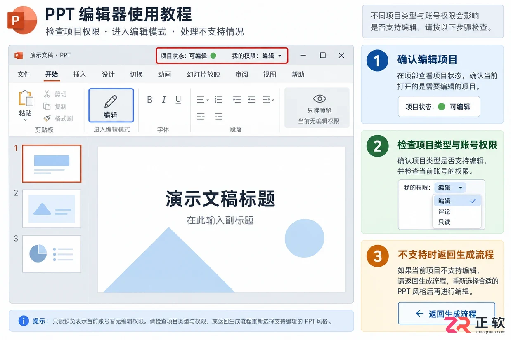Select slide 3 thumbnail
511x340 pixels.
[52, 254]
